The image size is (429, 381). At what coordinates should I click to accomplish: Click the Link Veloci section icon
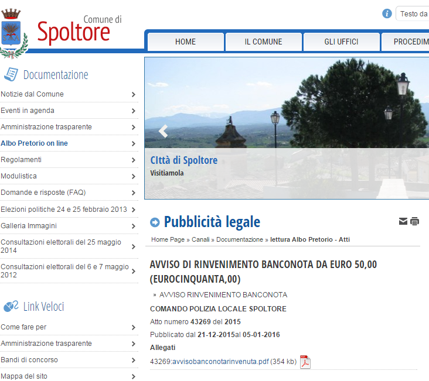[x=11, y=306]
